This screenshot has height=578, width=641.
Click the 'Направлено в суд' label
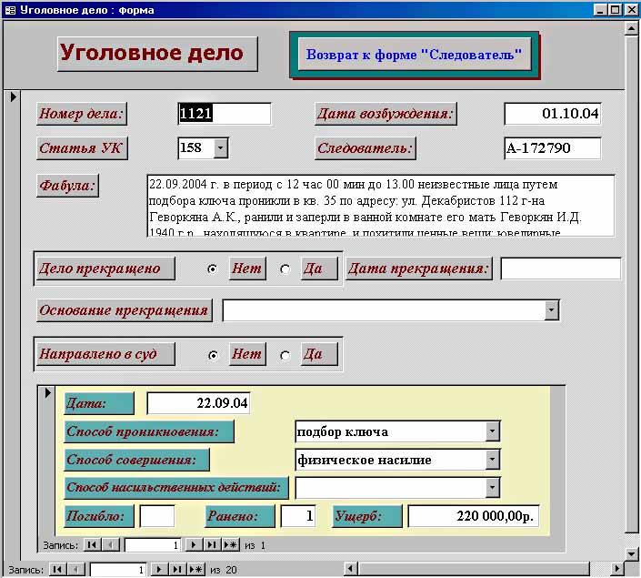tap(105, 354)
